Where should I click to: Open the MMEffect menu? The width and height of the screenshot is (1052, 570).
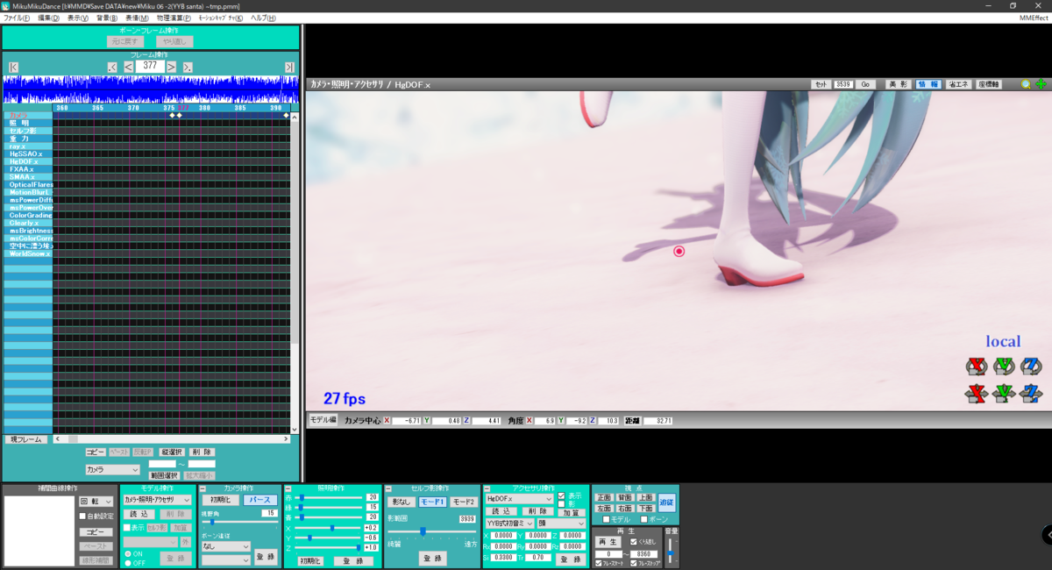(x=1033, y=18)
